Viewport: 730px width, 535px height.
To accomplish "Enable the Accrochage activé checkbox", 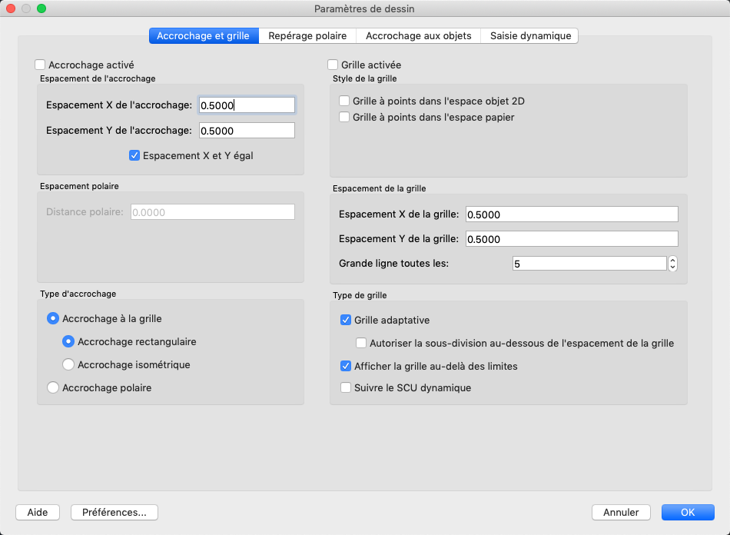I will [x=41, y=65].
